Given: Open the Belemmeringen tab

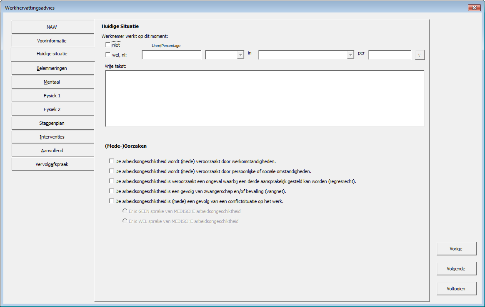Looking at the screenshot, I should click(x=52, y=68).
